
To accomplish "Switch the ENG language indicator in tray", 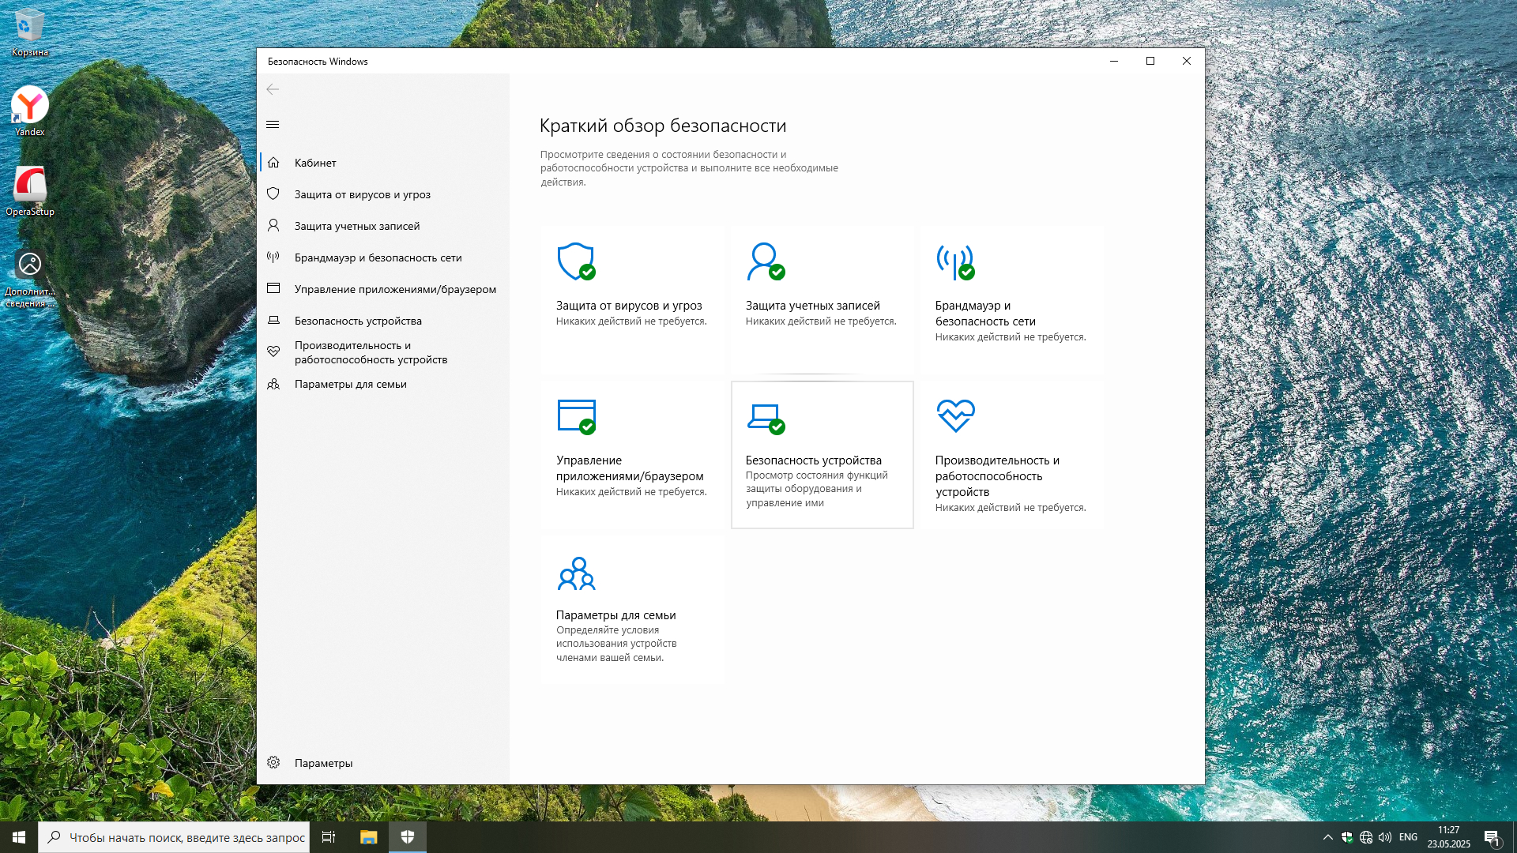I will (1408, 837).
